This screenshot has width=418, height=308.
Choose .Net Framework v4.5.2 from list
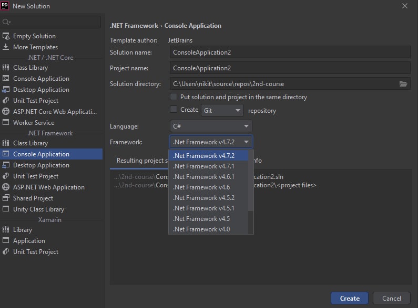coord(208,198)
